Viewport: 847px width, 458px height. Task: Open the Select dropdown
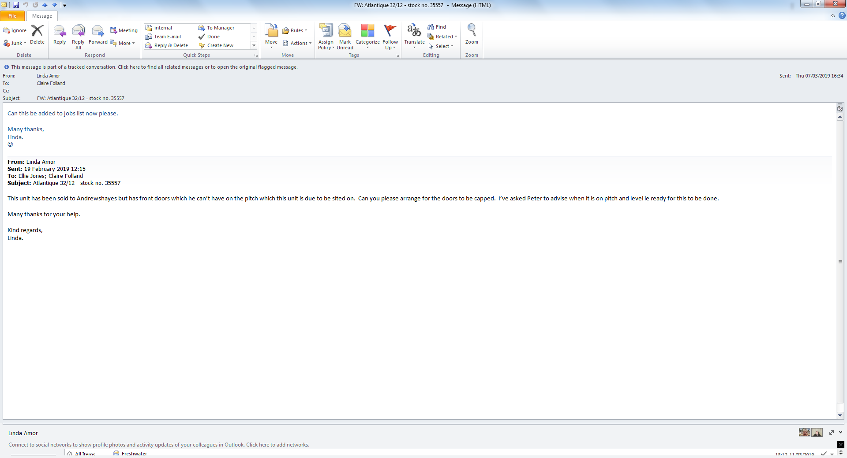(x=441, y=46)
